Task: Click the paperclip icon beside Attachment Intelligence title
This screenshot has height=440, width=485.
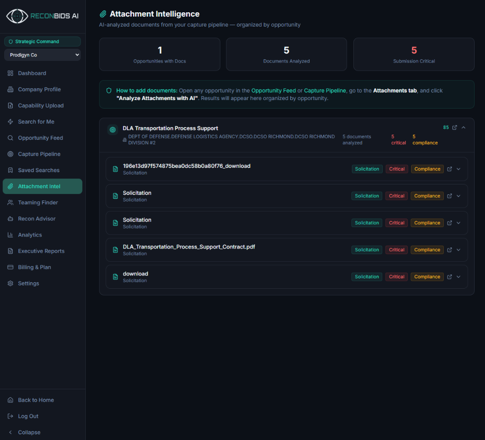Action: pyautogui.click(x=103, y=14)
